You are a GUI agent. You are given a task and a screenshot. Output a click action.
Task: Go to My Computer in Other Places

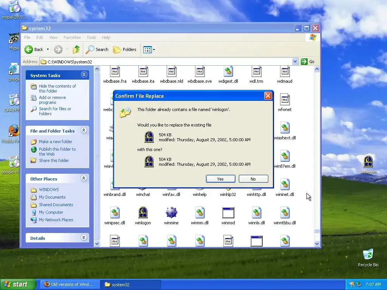51,212
